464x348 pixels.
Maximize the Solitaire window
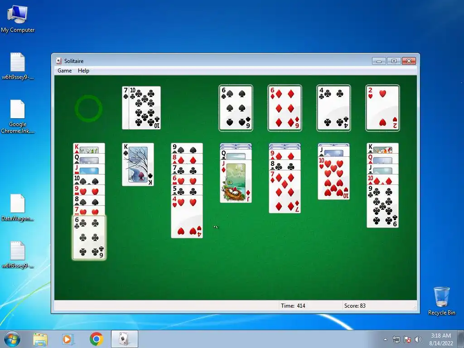point(394,61)
